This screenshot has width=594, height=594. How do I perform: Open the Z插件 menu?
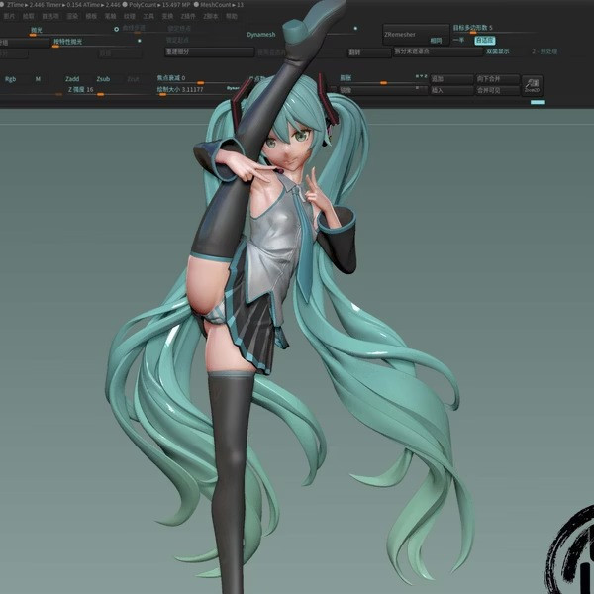(x=188, y=16)
